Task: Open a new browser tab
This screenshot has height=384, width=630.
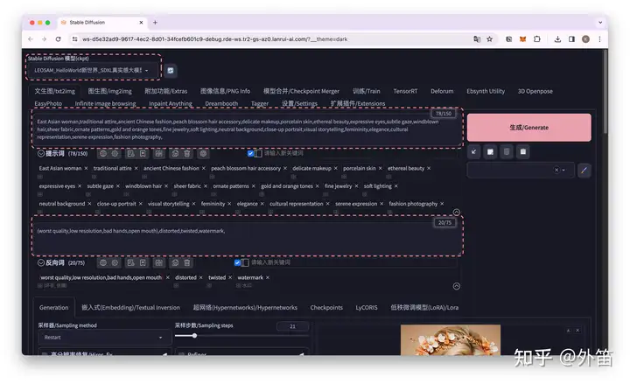Action: [155, 23]
